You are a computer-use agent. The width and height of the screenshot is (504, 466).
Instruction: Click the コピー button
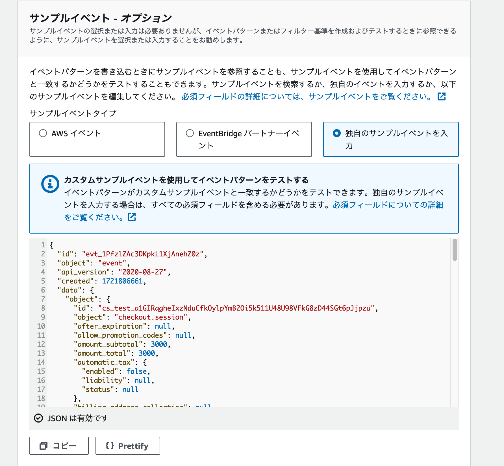(x=59, y=446)
